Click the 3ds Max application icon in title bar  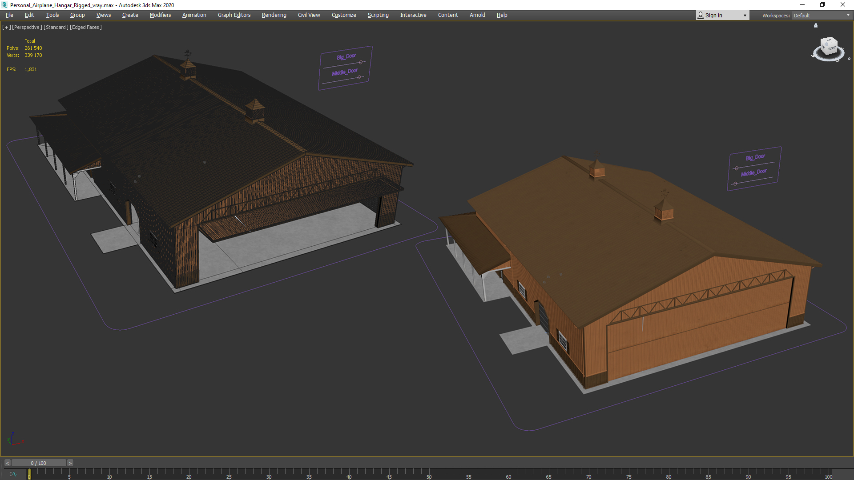click(4, 5)
